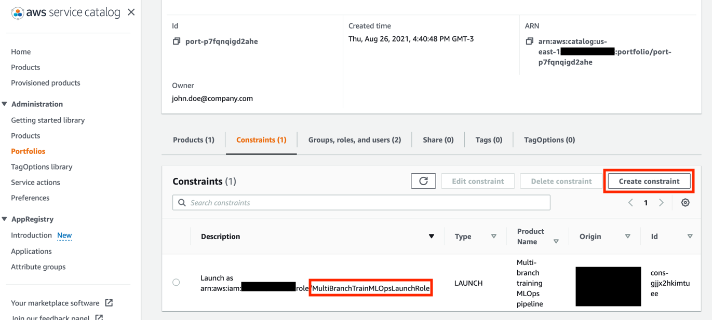Click the New badge beside Introduction

point(64,235)
